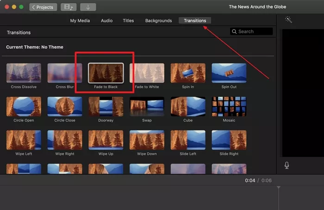Select the Wipe Right transition

pos(65,140)
